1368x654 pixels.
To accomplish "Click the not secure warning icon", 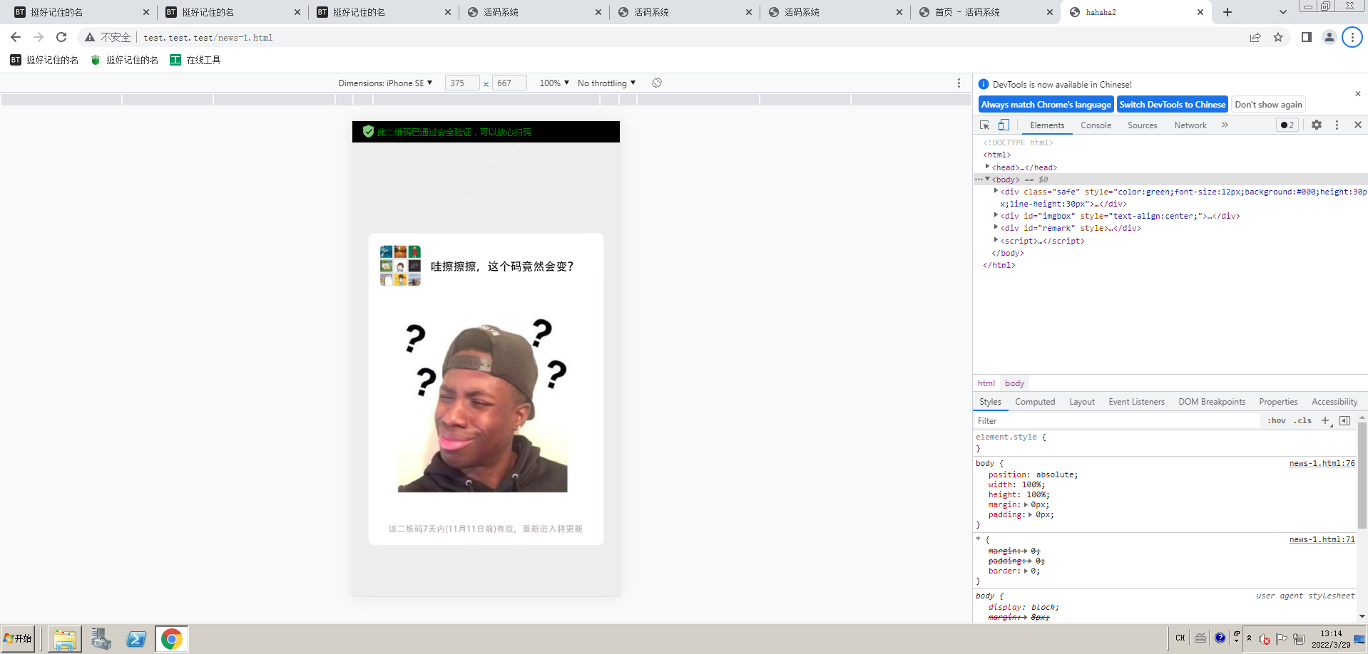I will [x=90, y=37].
